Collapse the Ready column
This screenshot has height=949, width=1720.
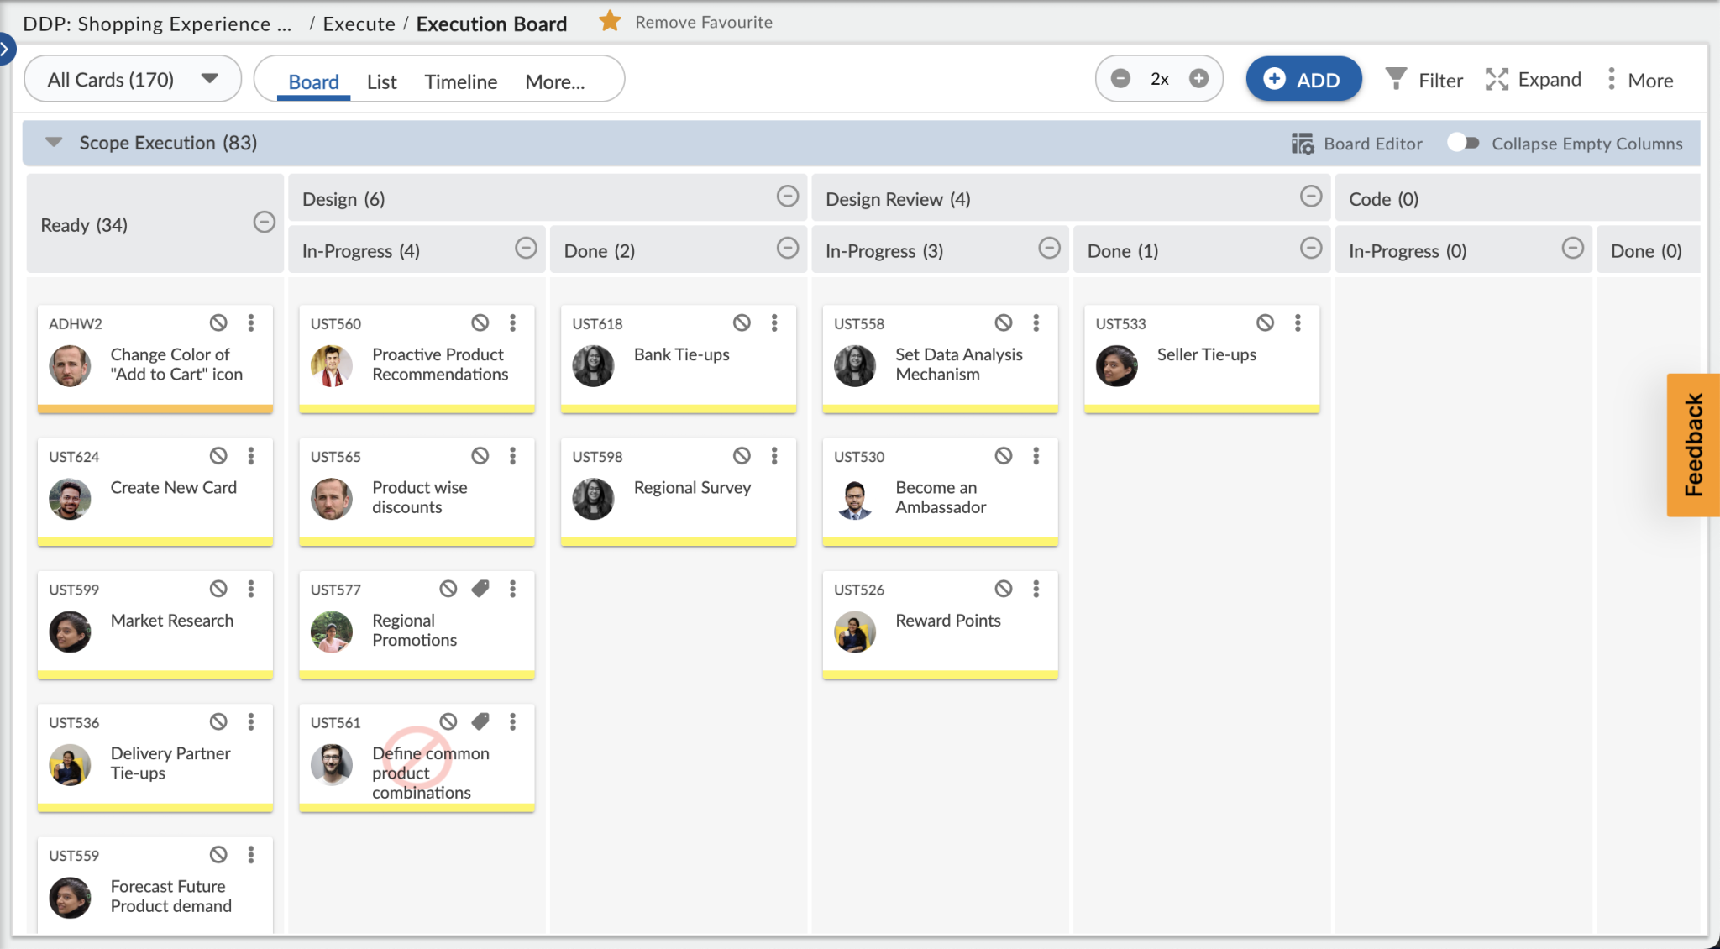point(264,223)
